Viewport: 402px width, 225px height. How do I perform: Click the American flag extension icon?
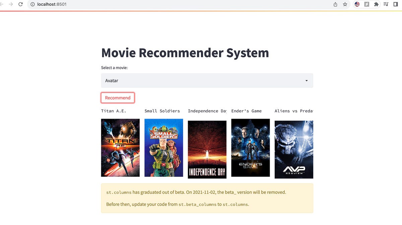[x=357, y=4]
